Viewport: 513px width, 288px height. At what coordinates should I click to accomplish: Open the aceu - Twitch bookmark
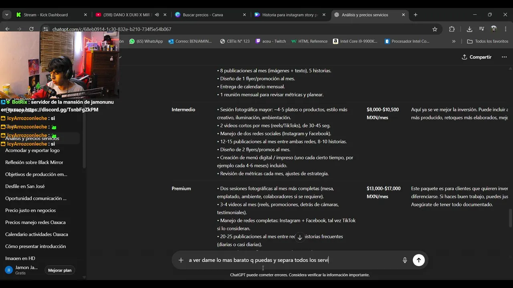pyautogui.click(x=271, y=41)
